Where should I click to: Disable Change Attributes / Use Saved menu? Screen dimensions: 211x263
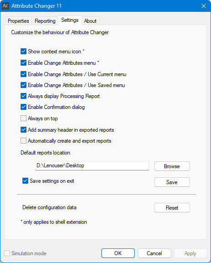click(23, 85)
